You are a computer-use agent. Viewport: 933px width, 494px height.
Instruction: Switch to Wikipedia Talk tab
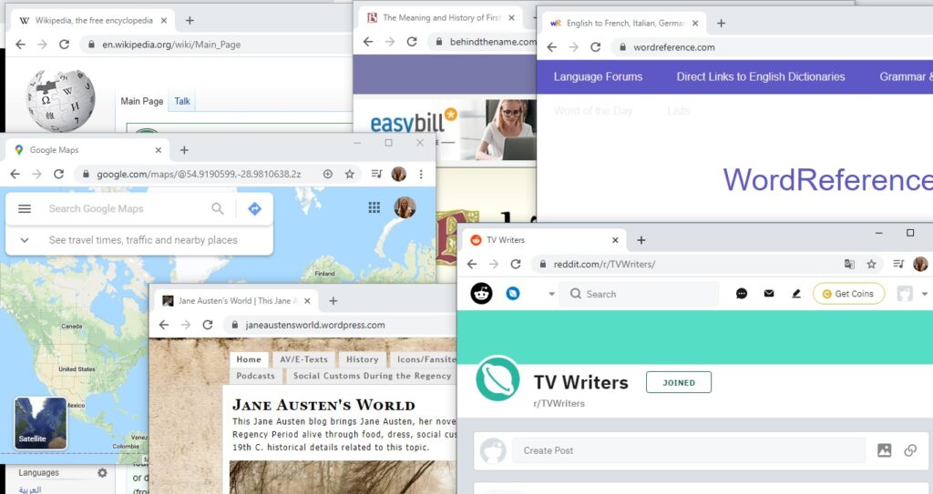182,101
